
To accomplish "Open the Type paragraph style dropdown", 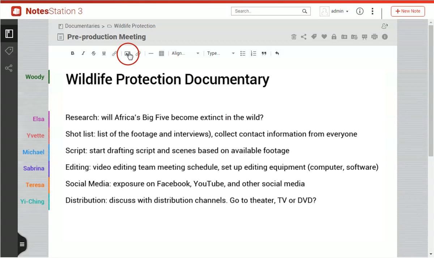I will (x=221, y=53).
